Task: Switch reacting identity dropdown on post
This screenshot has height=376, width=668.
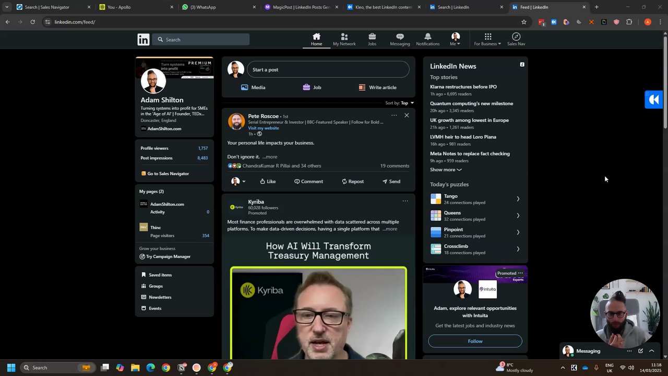Action: (x=238, y=181)
